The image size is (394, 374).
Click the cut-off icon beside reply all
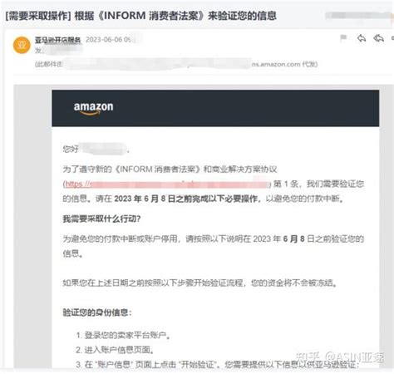(x=392, y=38)
